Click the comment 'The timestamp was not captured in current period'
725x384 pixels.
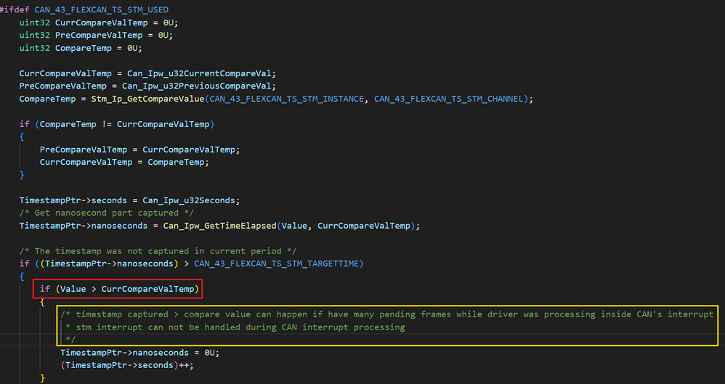pyautogui.click(x=158, y=251)
